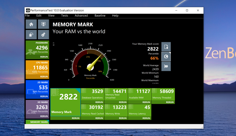This screenshot has height=136, width=236.
Task: Rerun the Memory Read Uncached test
Action: [123, 102]
